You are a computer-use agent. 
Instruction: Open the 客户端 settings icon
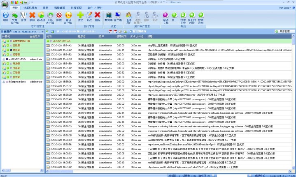[118, 17]
